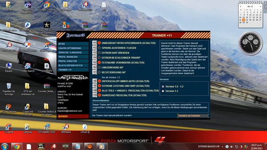Open Counter Strike 1.6 No steam folder
This screenshot has height=150, width=267.
(47, 109)
